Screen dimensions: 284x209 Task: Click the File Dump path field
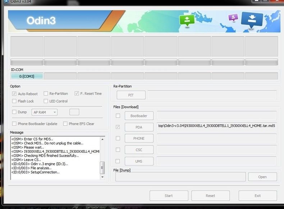click(180, 177)
